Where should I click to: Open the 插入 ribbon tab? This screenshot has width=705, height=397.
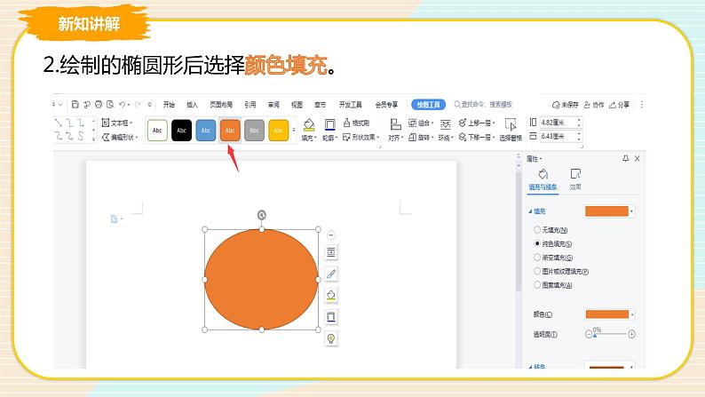pos(192,104)
